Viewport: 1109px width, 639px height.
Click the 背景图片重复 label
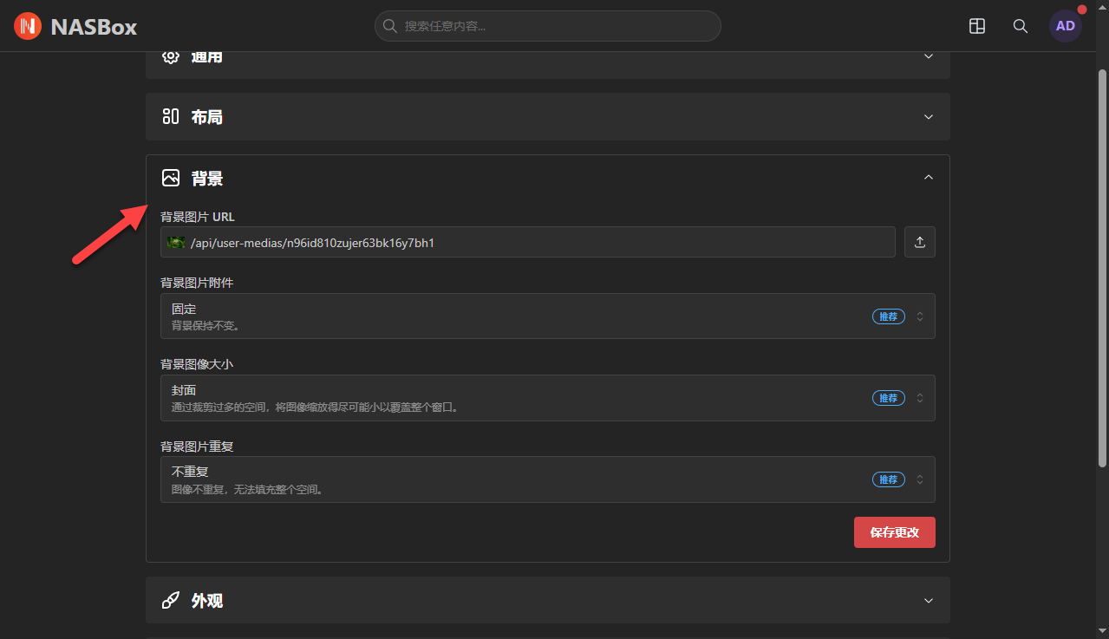click(x=197, y=447)
